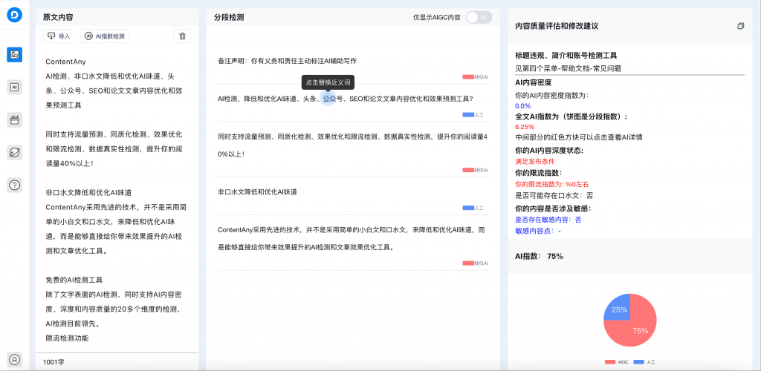This screenshot has height=371, width=761.
Task: Open the help question-mark sidebar icon
Action: pyautogui.click(x=15, y=185)
